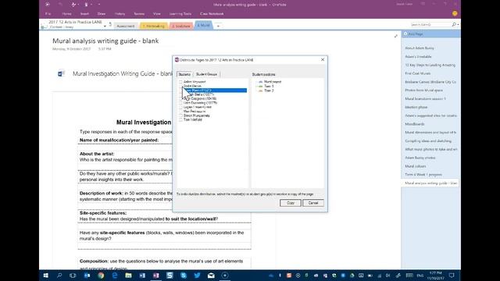Open the Photos from Mural space page

pyautogui.click(x=423, y=91)
